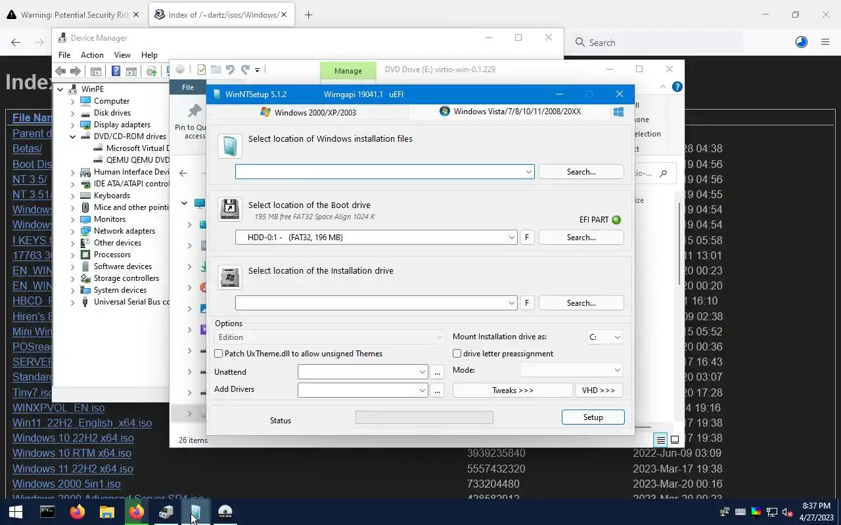The image size is (841, 525).
Task: Open Device Manager Help menu
Action: [x=149, y=55]
